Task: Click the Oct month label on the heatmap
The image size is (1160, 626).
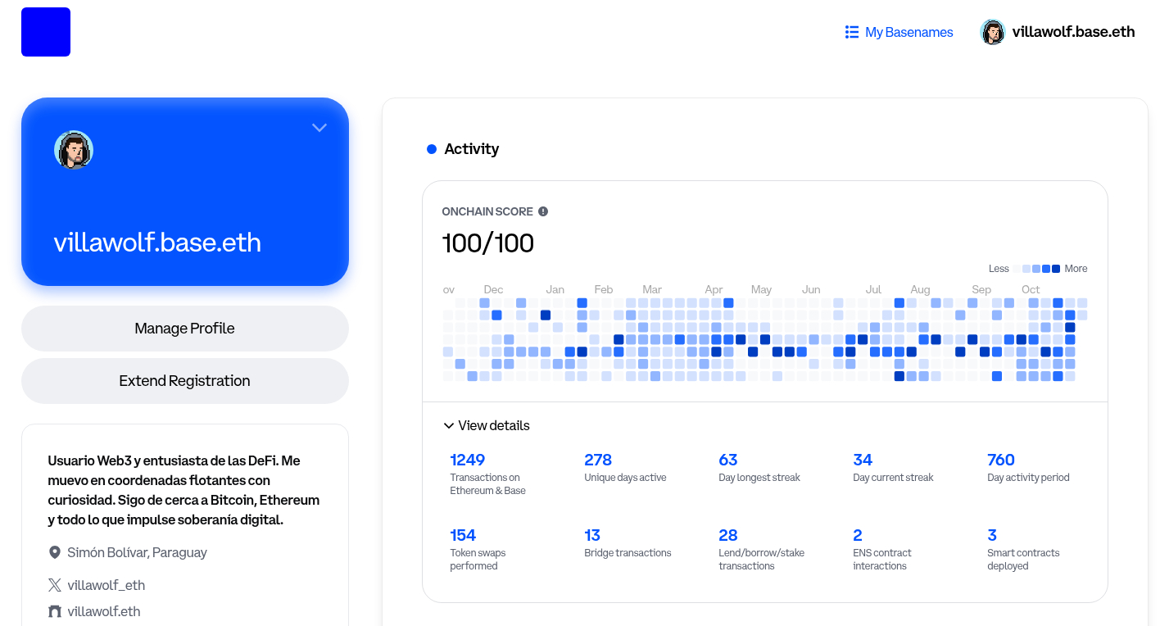Action: tap(1031, 289)
